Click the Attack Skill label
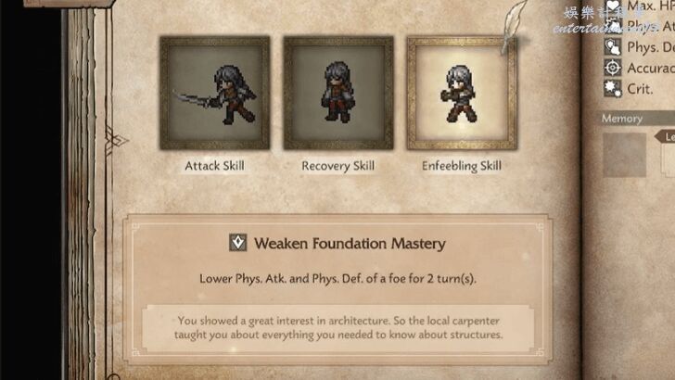Image resolution: width=675 pixels, height=380 pixels. pos(214,166)
